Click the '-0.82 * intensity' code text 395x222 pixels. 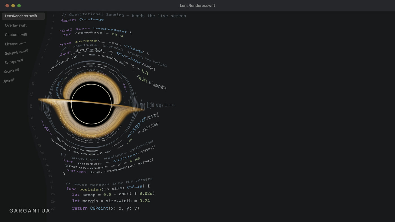152,82
